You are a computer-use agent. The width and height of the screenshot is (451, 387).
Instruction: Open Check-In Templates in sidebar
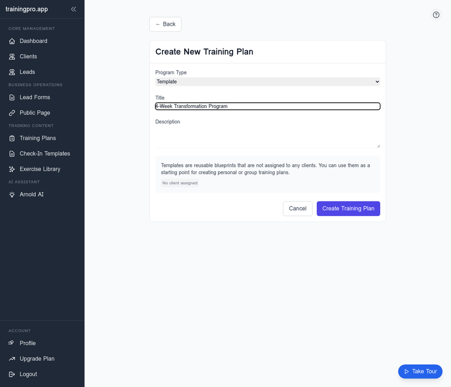click(x=44, y=154)
